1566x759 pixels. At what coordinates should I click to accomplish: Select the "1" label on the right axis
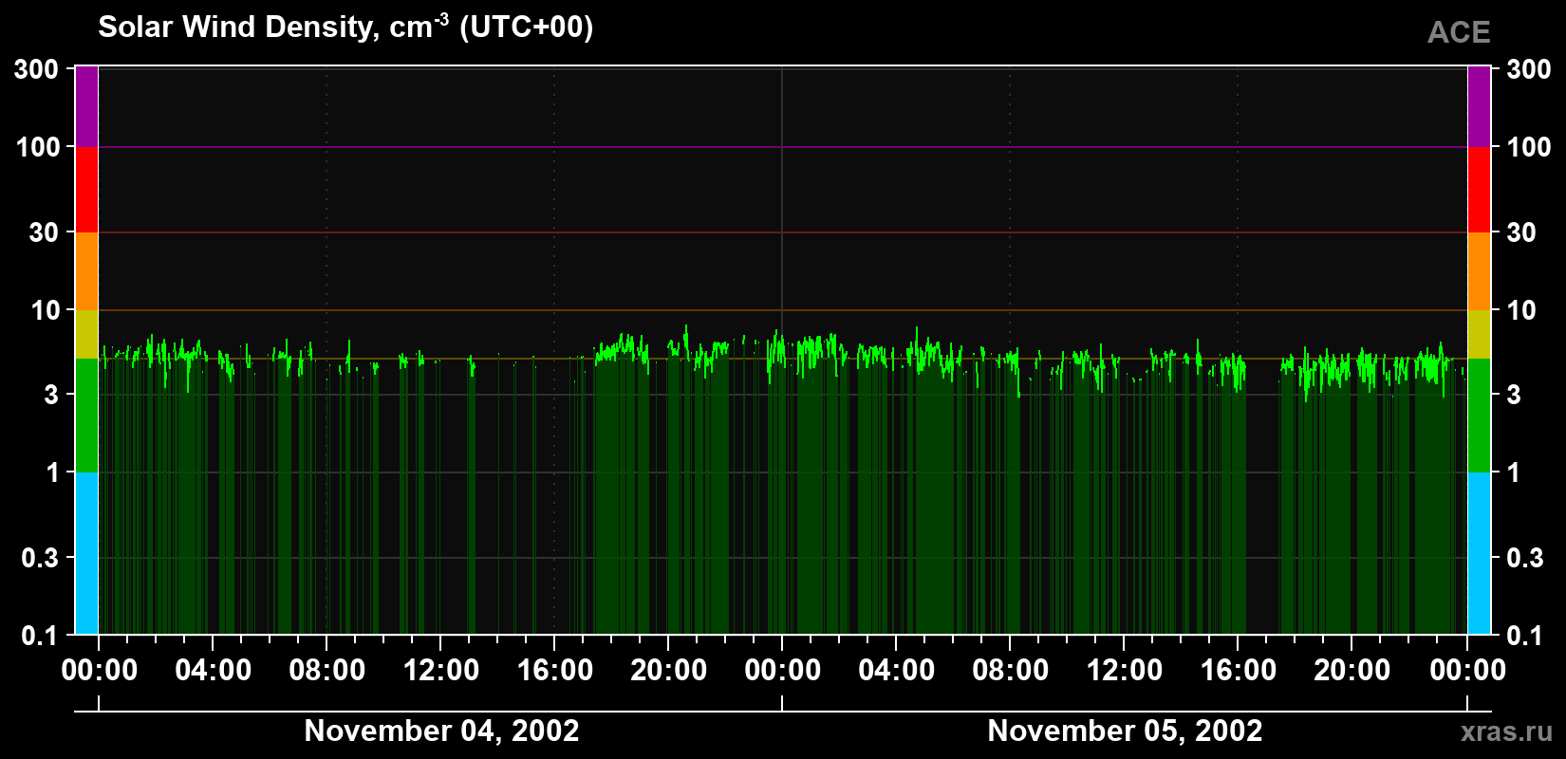tap(1514, 472)
